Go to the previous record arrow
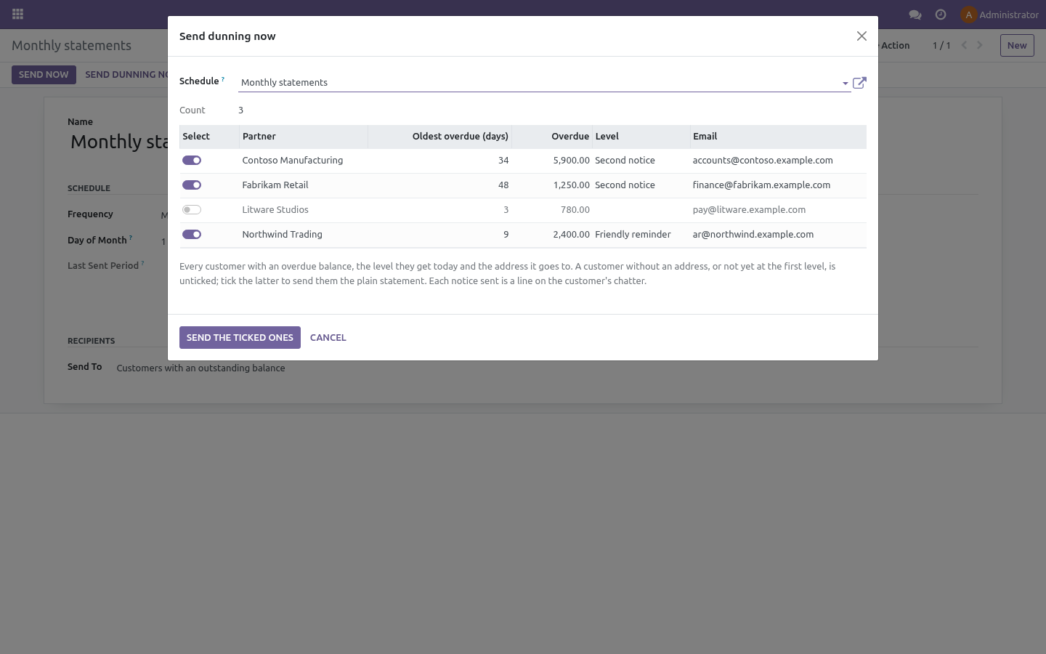Screen dimensions: 1046x654 pos(964,45)
